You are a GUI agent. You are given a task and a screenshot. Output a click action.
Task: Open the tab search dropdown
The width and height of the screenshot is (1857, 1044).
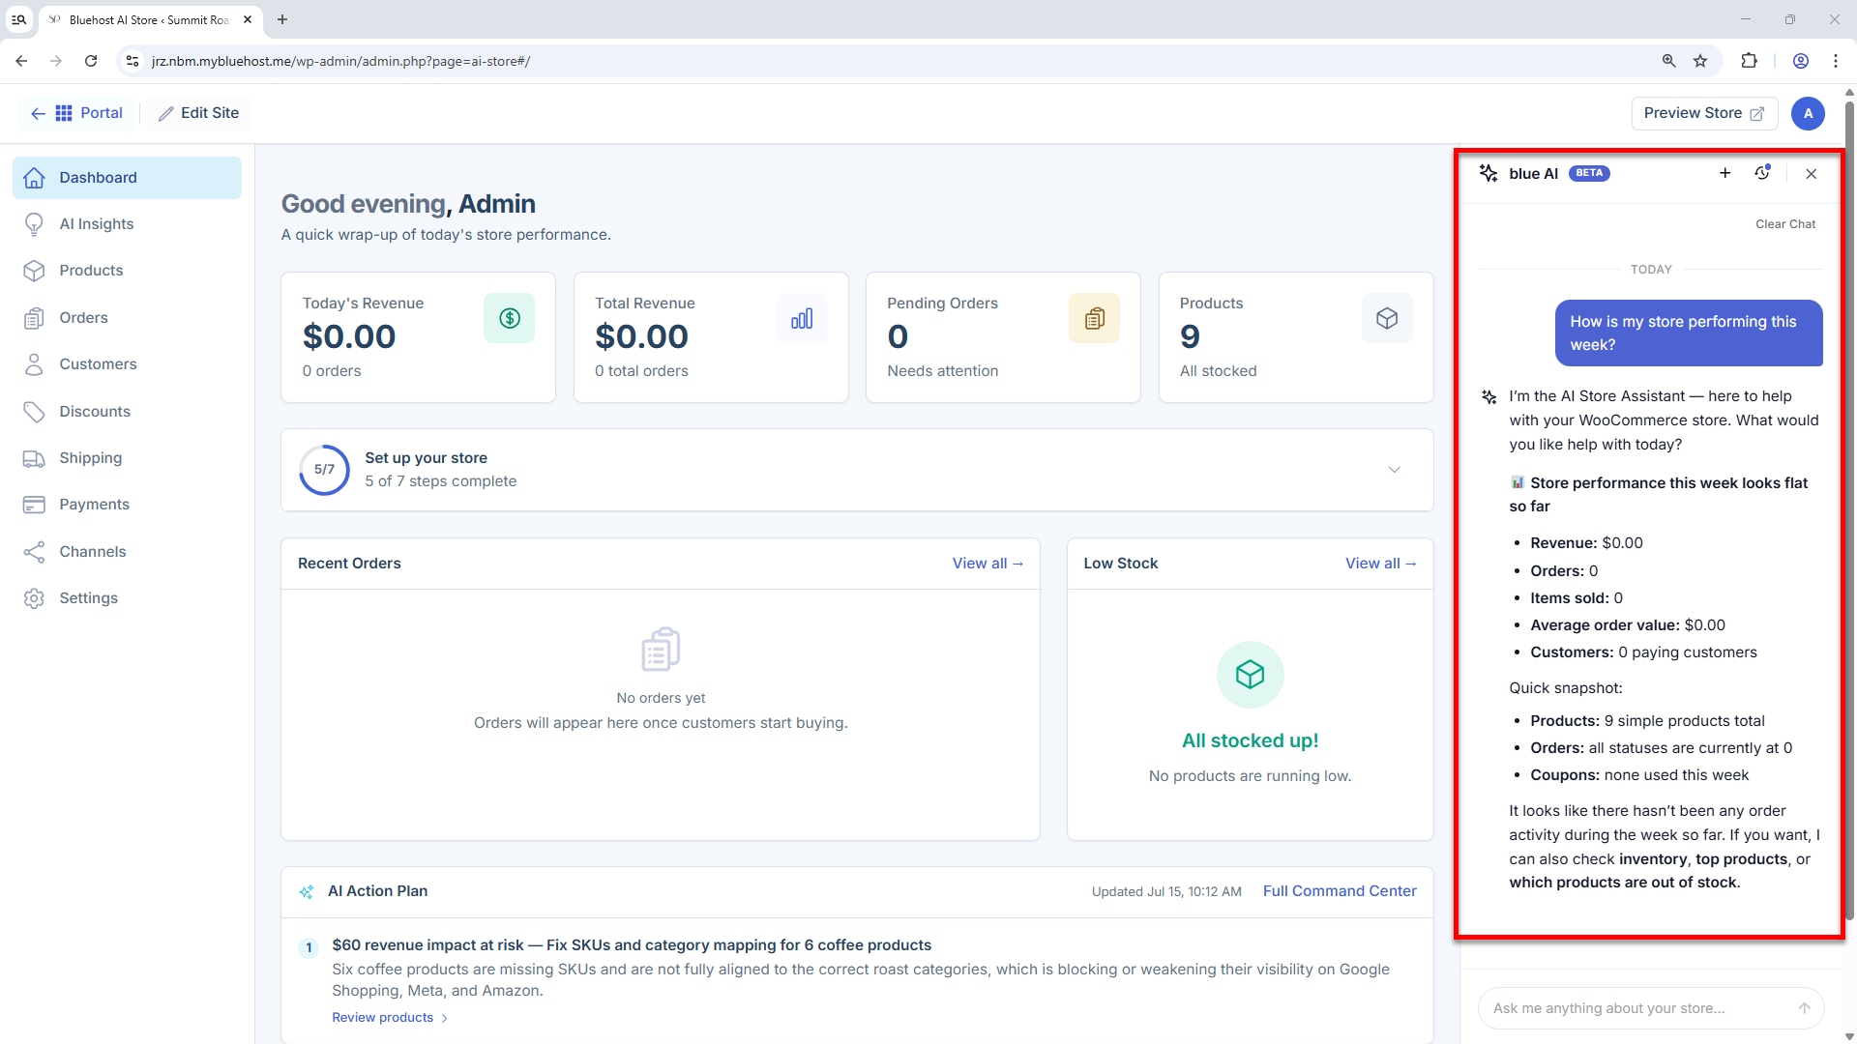(18, 19)
